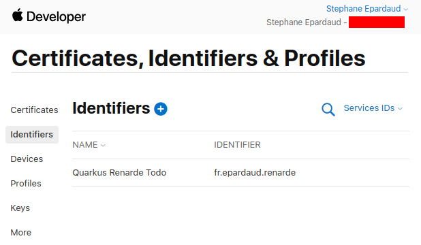The height and width of the screenshot is (245, 421).
Task: Open search using the magnifying glass icon
Action: pos(328,110)
